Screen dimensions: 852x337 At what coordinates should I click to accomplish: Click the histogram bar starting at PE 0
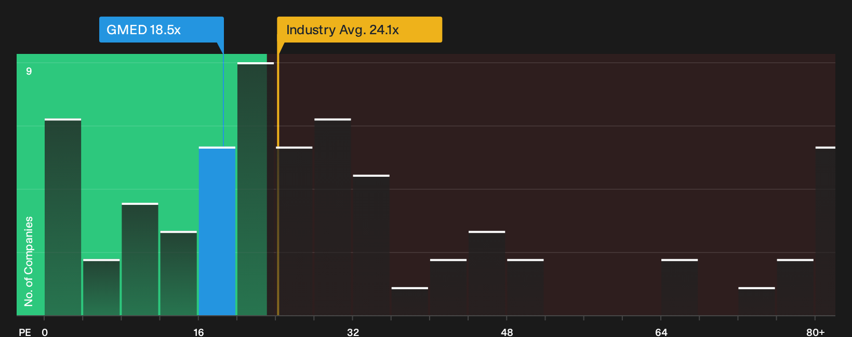tap(63, 217)
